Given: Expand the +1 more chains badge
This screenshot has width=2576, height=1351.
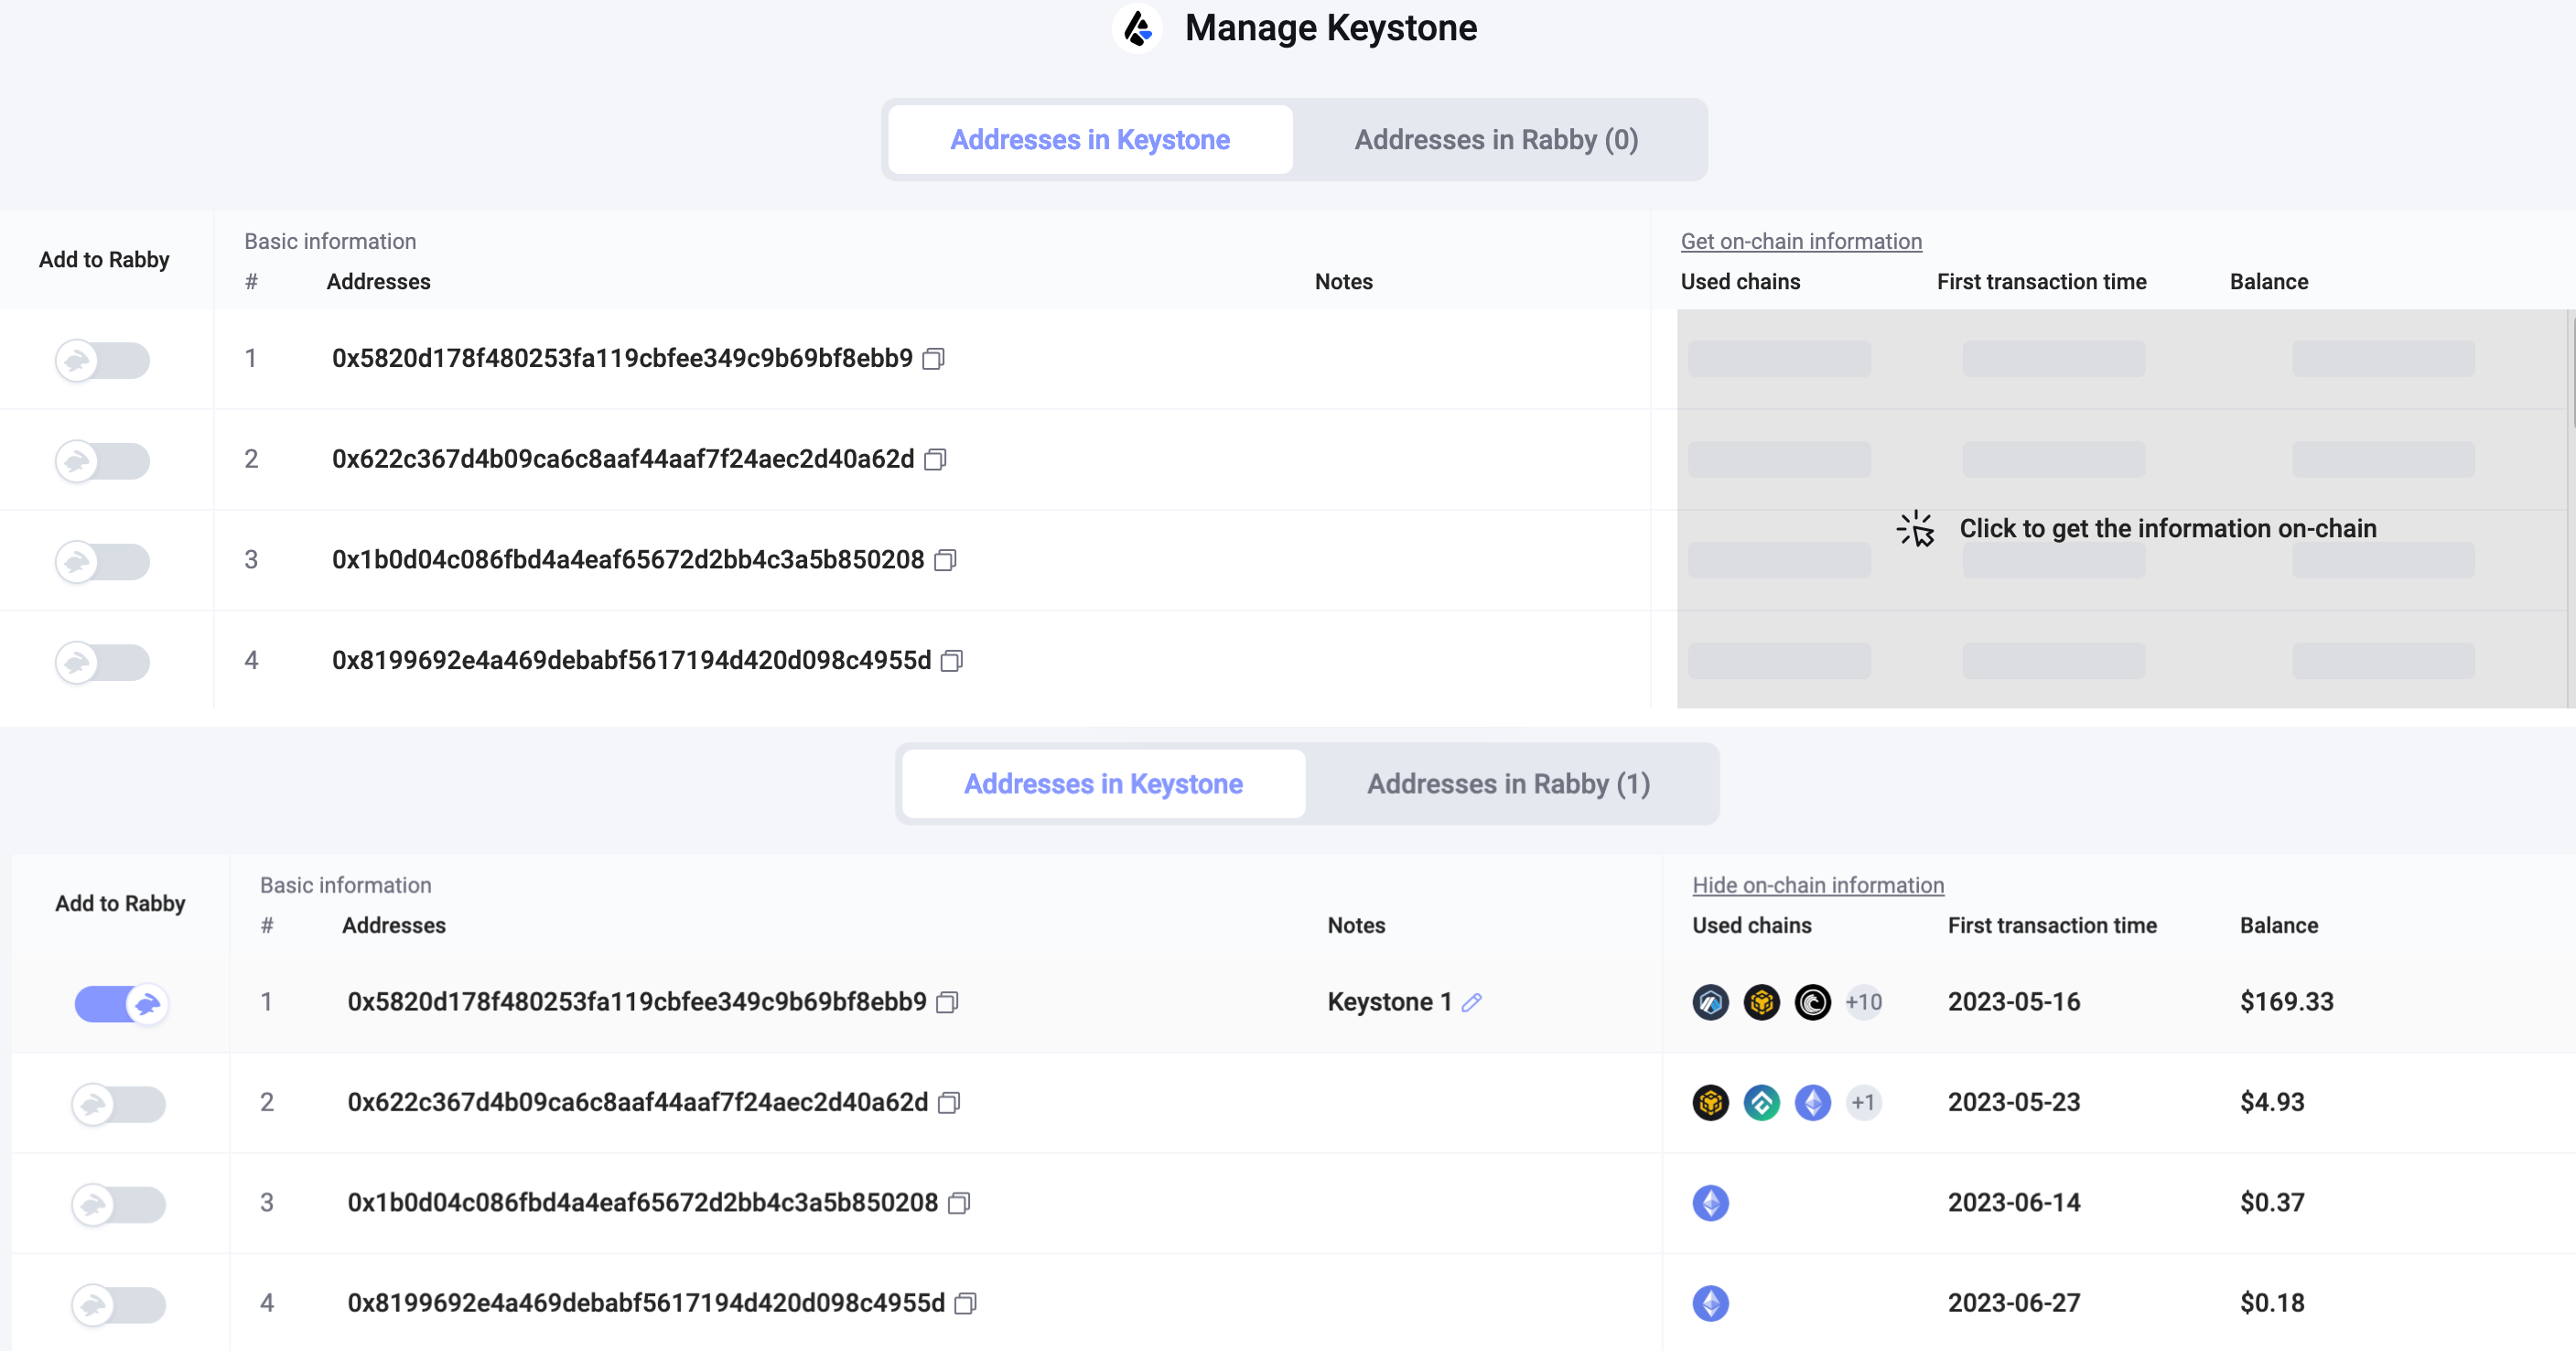Looking at the screenshot, I should click(x=1862, y=1102).
